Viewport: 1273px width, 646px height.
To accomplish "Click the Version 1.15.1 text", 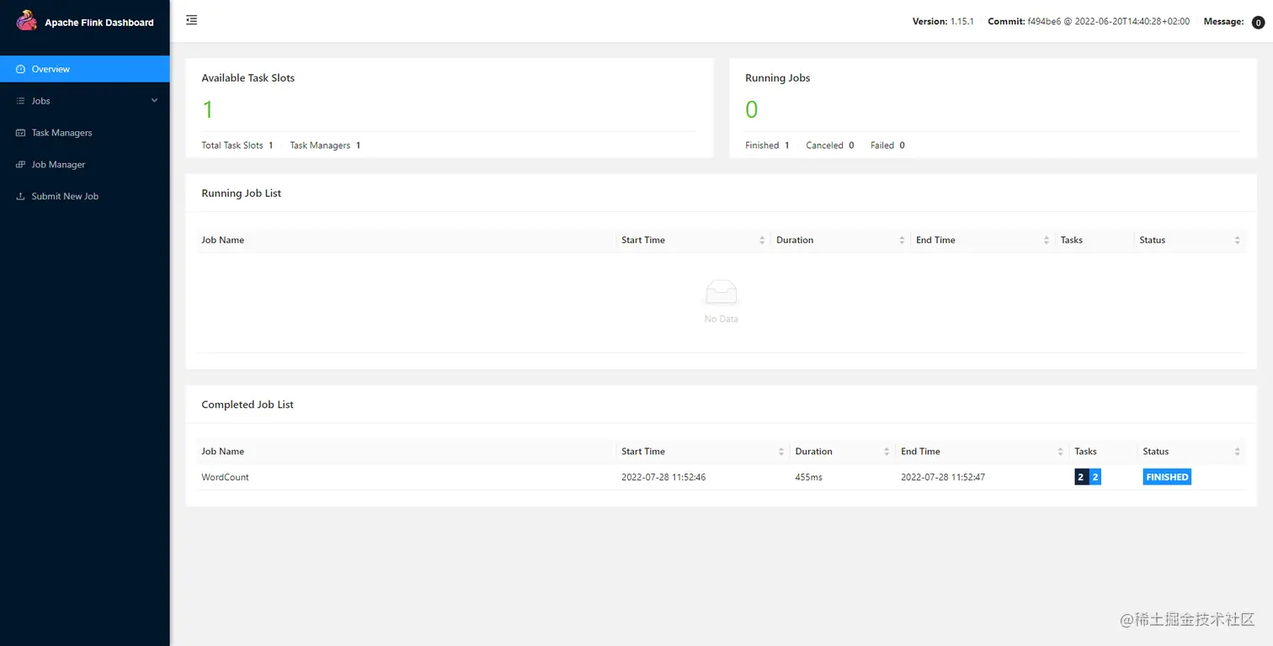I will point(943,22).
